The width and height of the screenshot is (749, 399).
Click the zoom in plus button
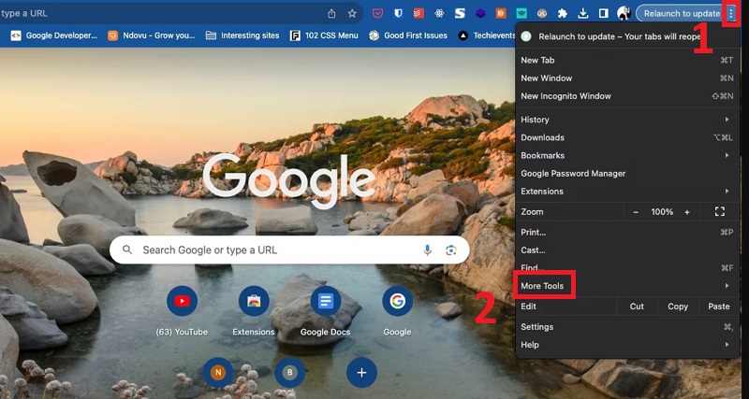point(687,212)
